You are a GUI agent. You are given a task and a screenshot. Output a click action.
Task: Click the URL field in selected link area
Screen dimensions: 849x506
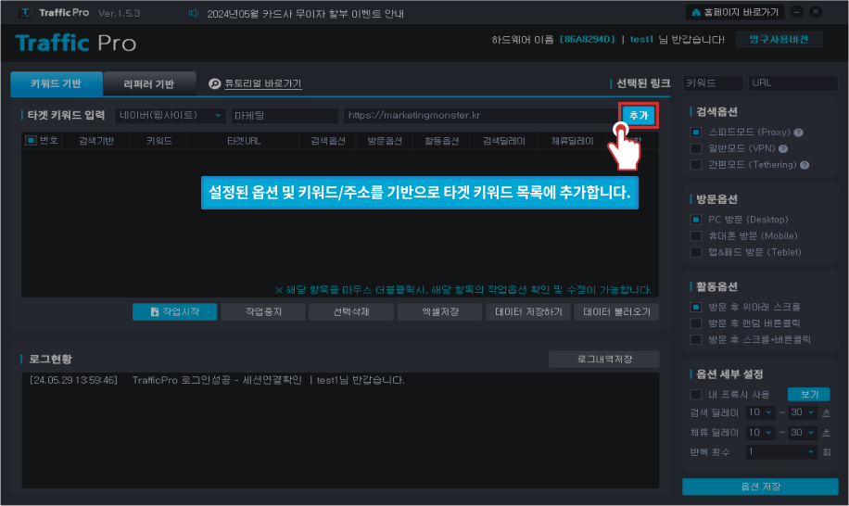point(792,83)
